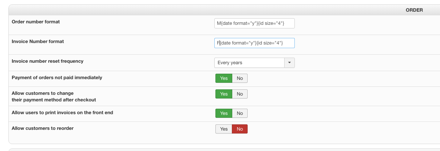
Task: Disable changing payment method after checkout with No
Action: pos(240,94)
